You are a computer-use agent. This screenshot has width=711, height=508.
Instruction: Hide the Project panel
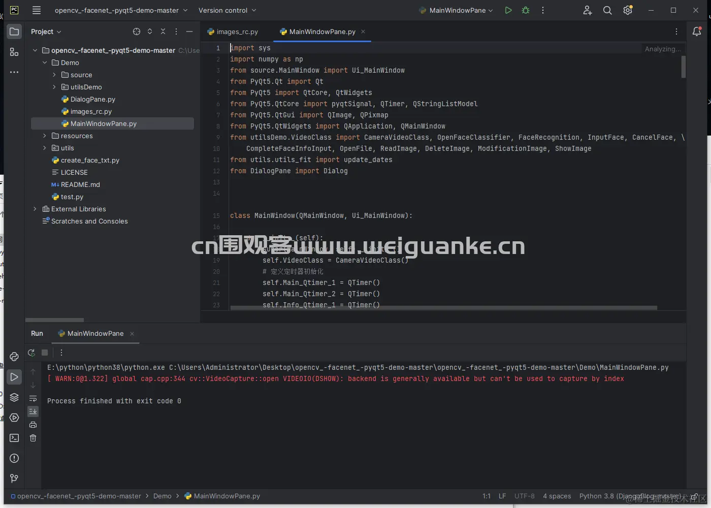pos(189,31)
